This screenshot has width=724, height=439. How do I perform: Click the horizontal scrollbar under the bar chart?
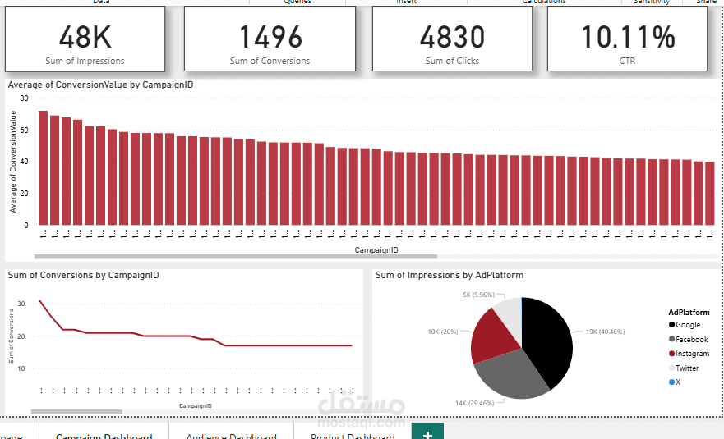(236, 256)
